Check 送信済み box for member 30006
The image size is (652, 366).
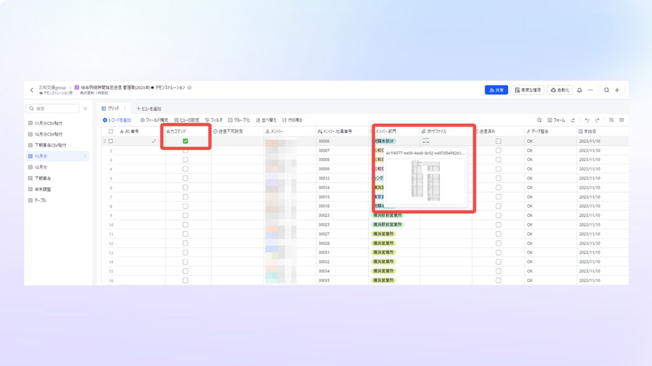click(498, 141)
